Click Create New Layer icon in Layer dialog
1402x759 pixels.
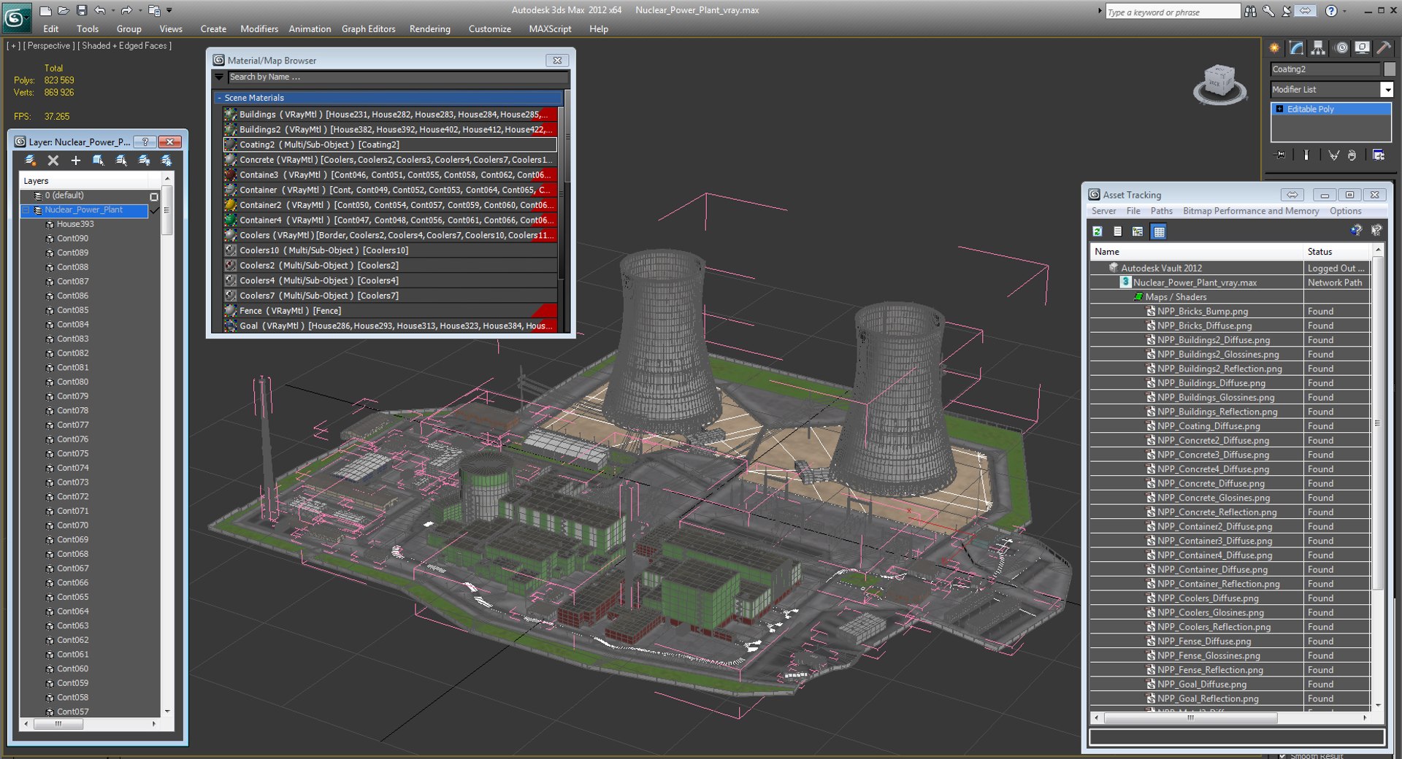click(x=30, y=161)
